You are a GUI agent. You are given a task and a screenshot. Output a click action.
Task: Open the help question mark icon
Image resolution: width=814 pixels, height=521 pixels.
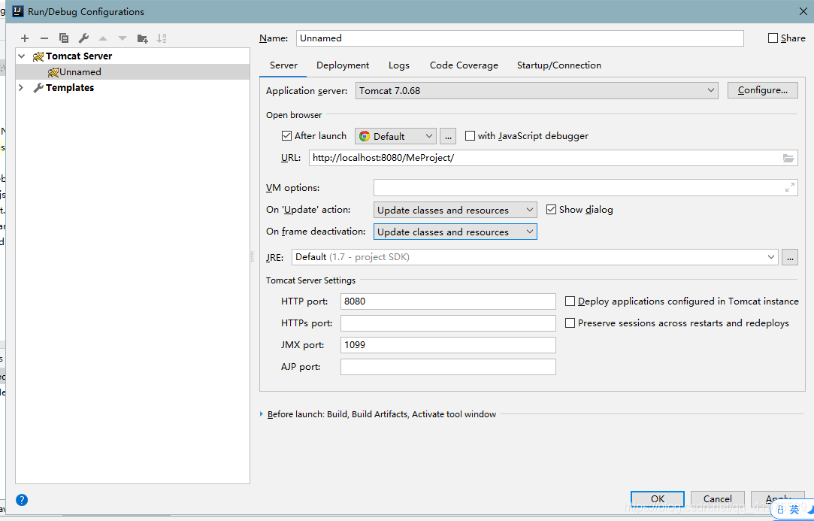click(x=22, y=500)
